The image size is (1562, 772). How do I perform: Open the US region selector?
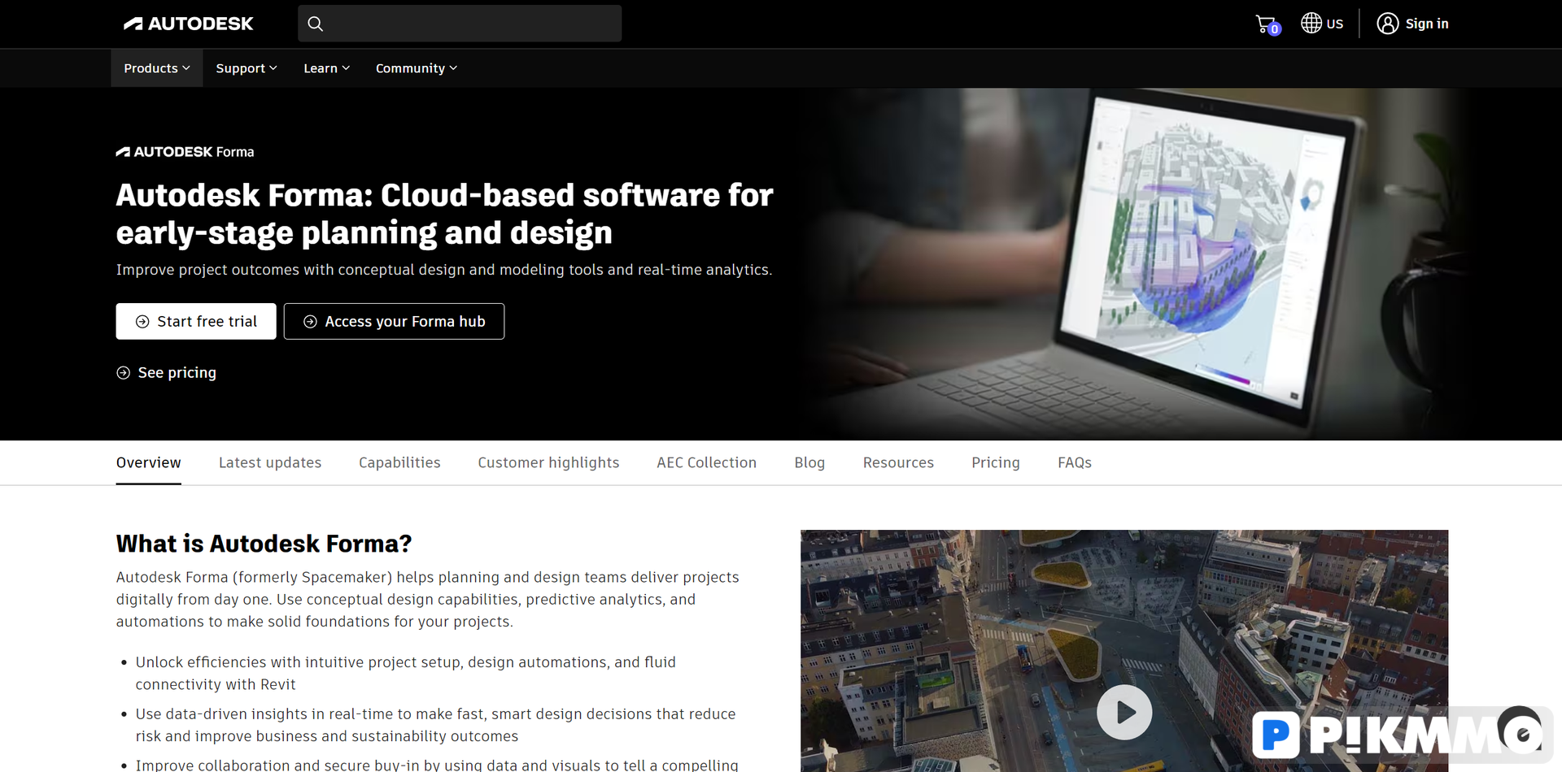click(x=1321, y=24)
